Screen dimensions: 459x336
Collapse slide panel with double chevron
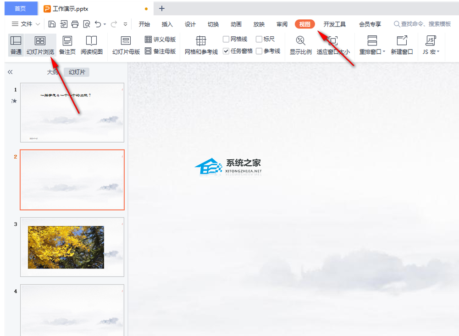(10, 72)
